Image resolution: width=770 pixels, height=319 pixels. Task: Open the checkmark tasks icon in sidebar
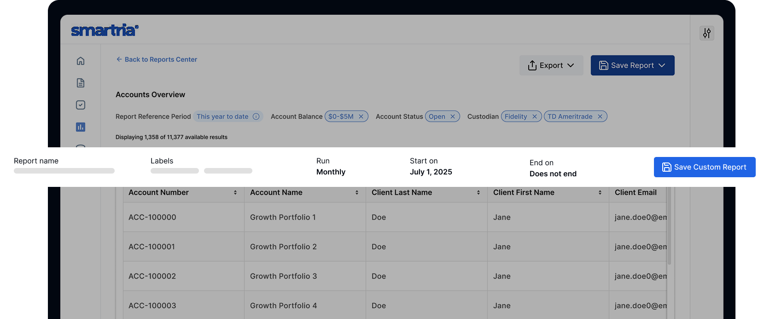[x=81, y=105]
